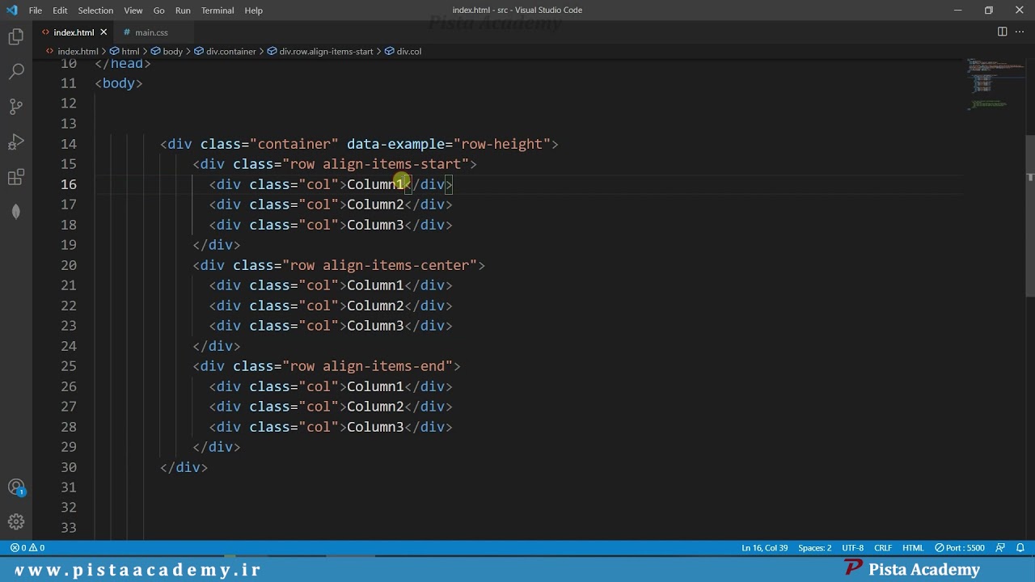Change the UTF-8 encoding setting
Screen dimensions: 1035x582
pyautogui.click(x=852, y=547)
